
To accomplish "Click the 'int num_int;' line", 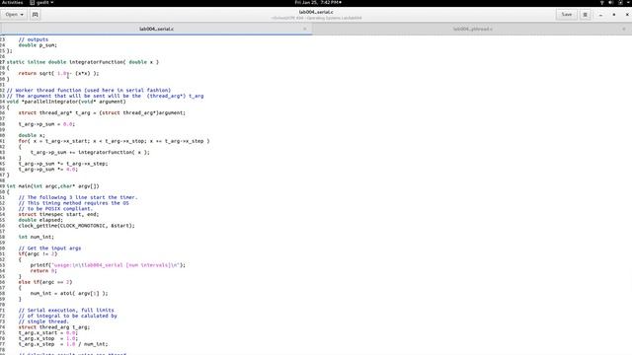I will (37, 237).
